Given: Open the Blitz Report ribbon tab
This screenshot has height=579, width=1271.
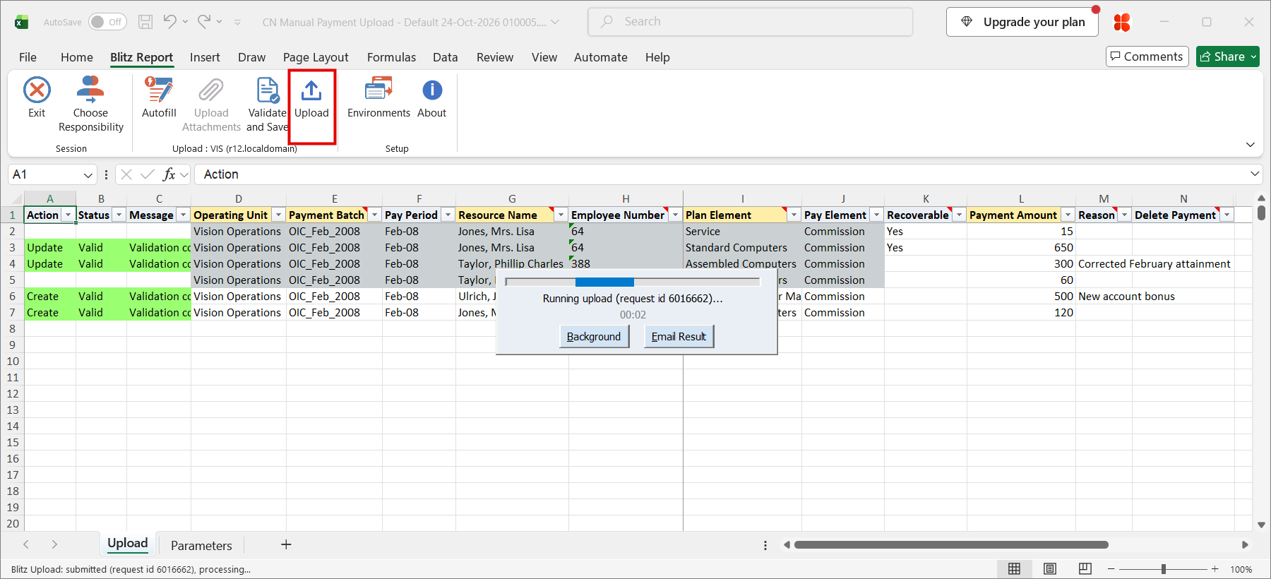Looking at the screenshot, I should (141, 57).
